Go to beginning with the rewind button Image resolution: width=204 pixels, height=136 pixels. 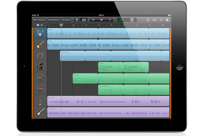click(x=93, y=20)
